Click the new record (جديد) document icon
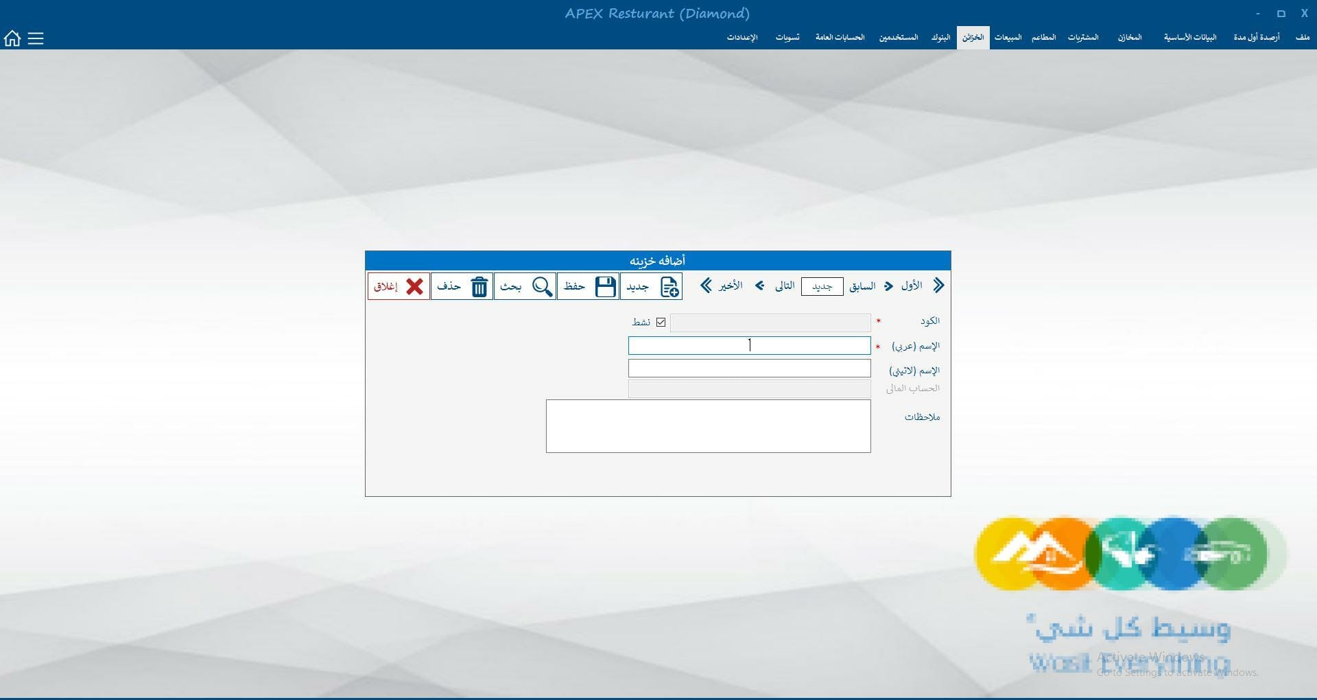 click(x=669, y=286)
